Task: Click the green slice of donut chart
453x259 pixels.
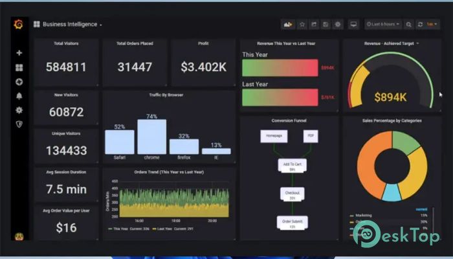Action: (405, 142)
